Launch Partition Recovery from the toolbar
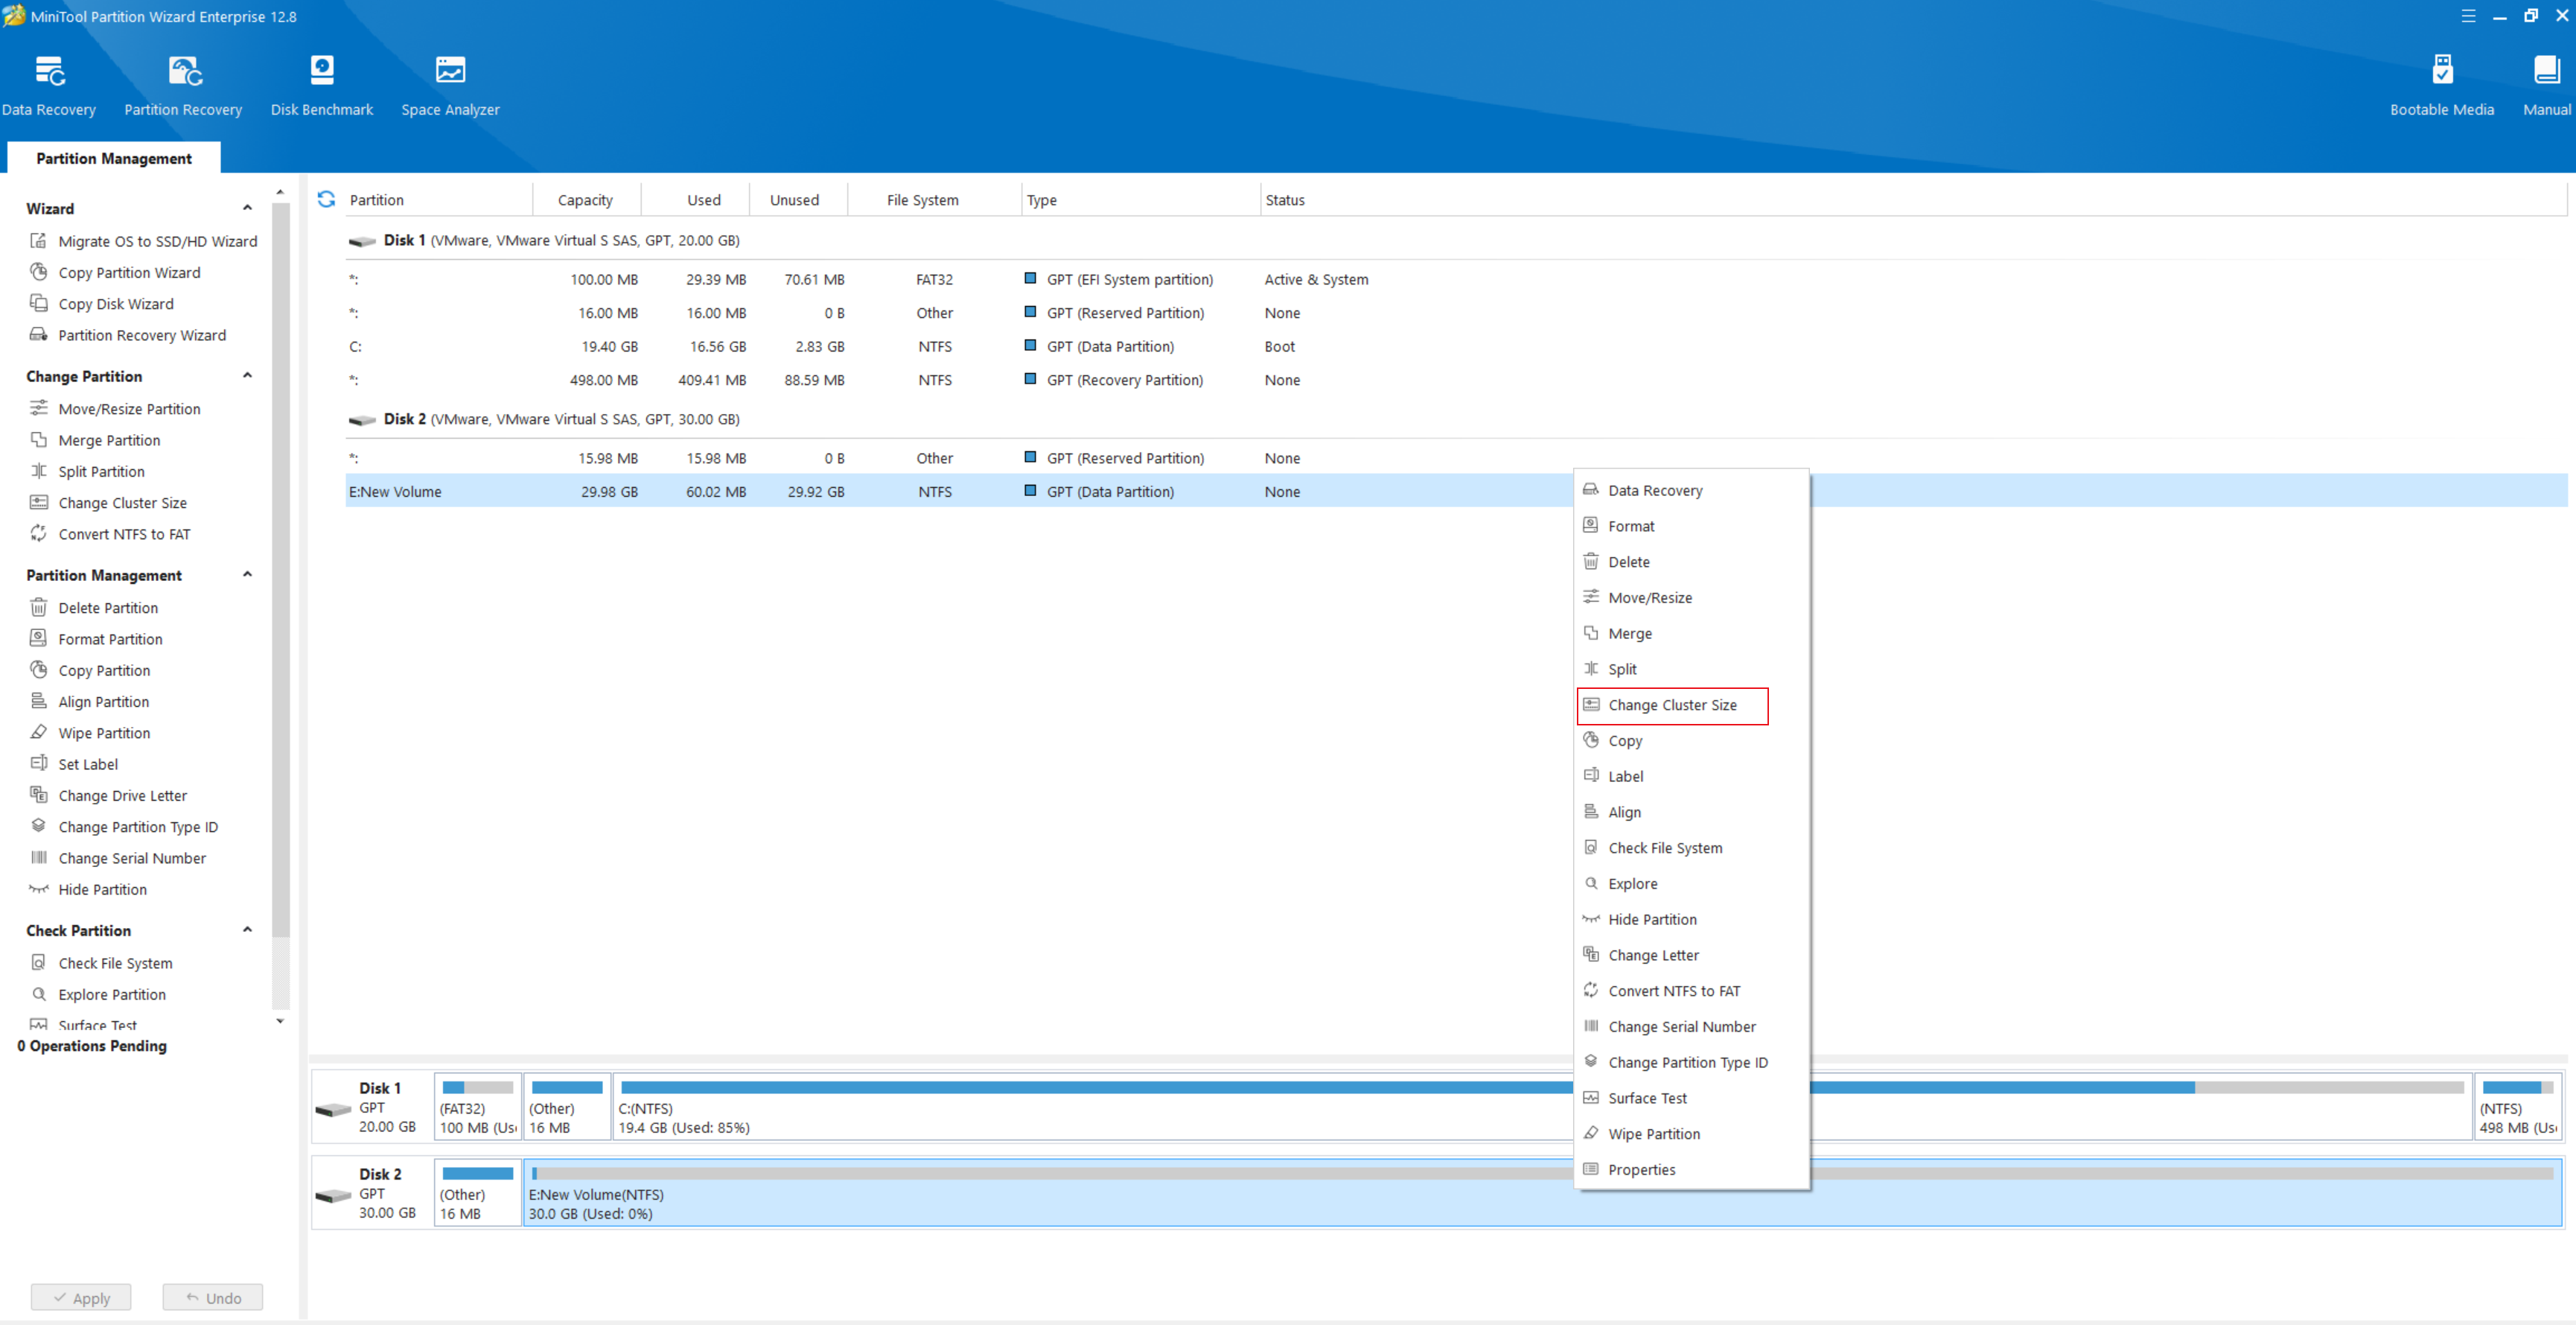2576x1325 pixels. (183, 86)
